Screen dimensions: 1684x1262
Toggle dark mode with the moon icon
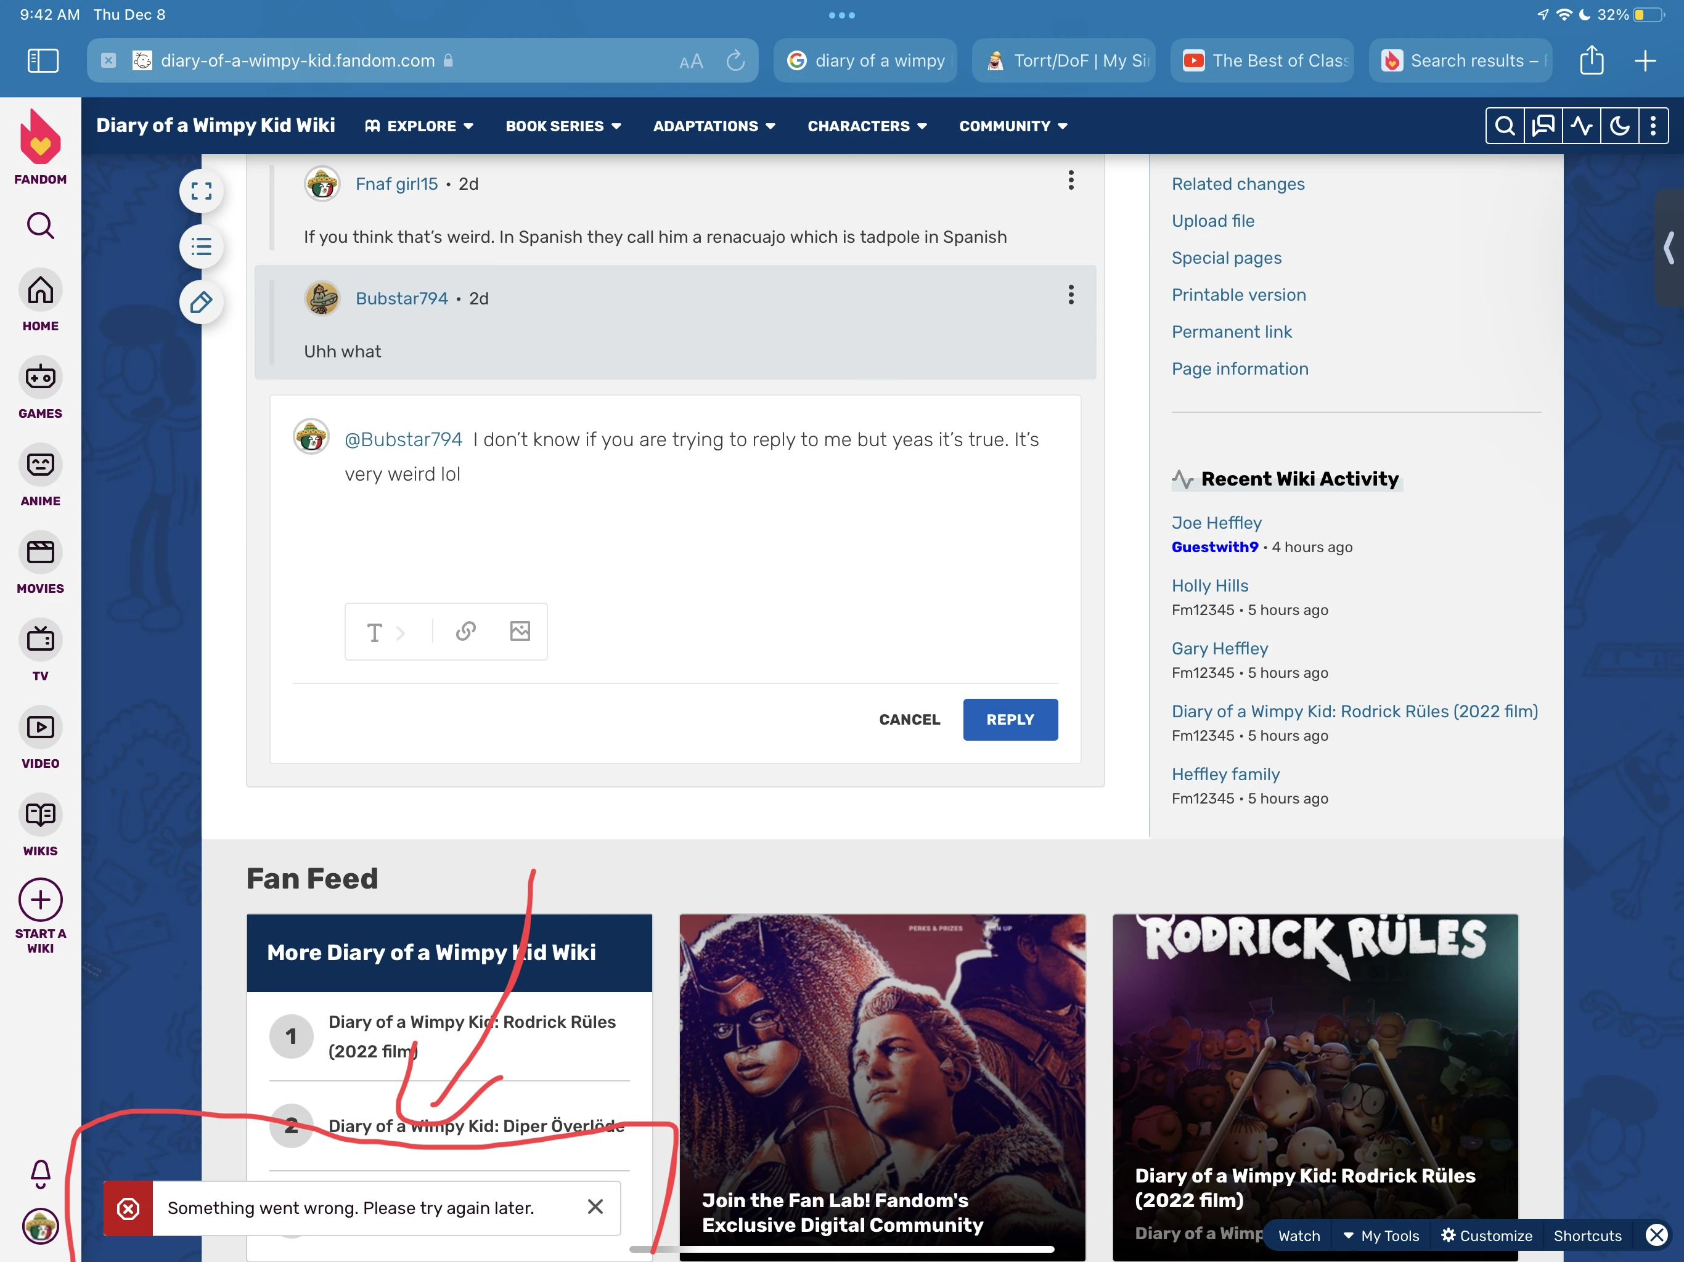point(1619,126)
